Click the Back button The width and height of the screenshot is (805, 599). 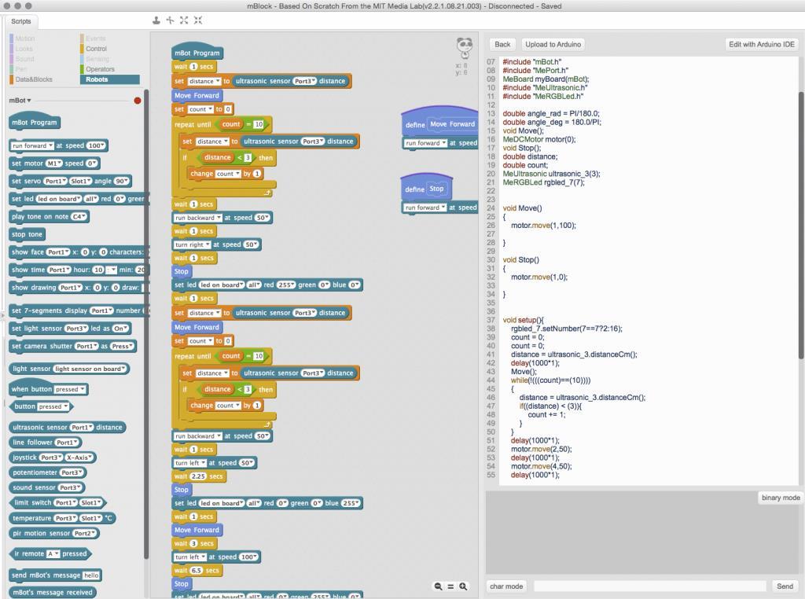502,45
